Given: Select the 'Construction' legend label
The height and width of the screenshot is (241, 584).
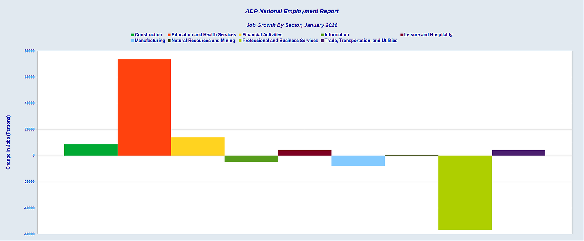Looking at the screenshot, I should (148, 35).
